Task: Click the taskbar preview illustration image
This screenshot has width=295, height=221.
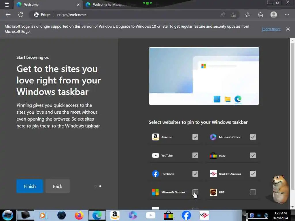Action: pyautogui.click(x=204, y=76)
